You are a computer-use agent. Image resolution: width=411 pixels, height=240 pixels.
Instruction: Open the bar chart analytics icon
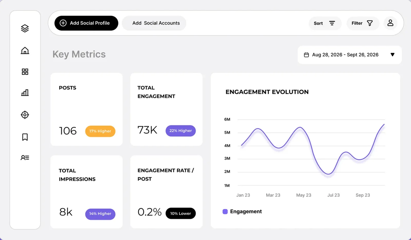pos(25,93)
